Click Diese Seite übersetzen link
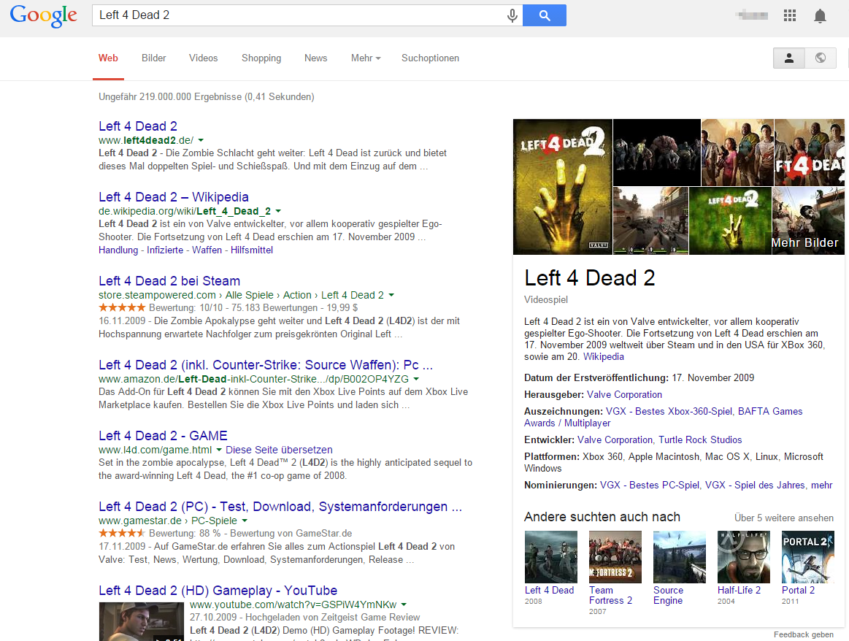Image resolution: width=849 pixels, height=641 pixels. click(x=279, y=450)
